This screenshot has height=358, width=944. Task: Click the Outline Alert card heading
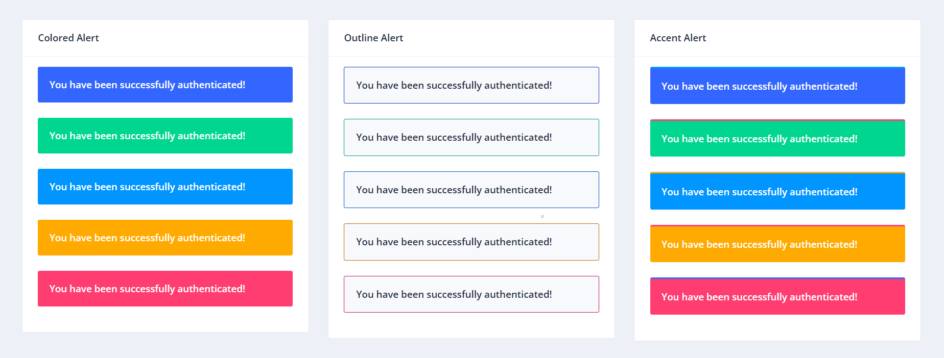coord(373,38)
